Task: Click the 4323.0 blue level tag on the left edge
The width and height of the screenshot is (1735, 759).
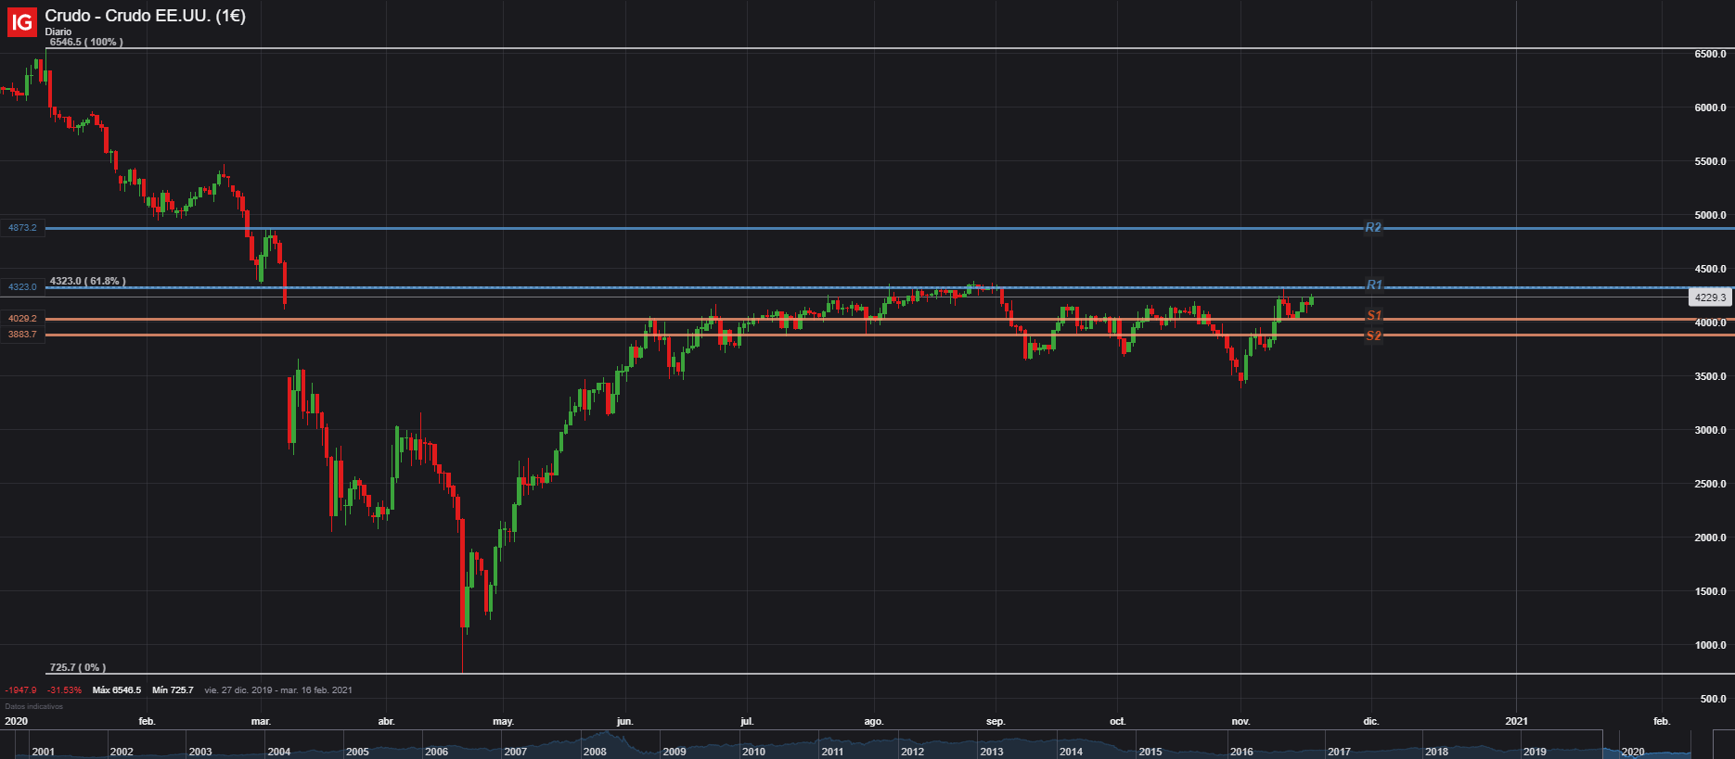Action: (x=22, y=287)
